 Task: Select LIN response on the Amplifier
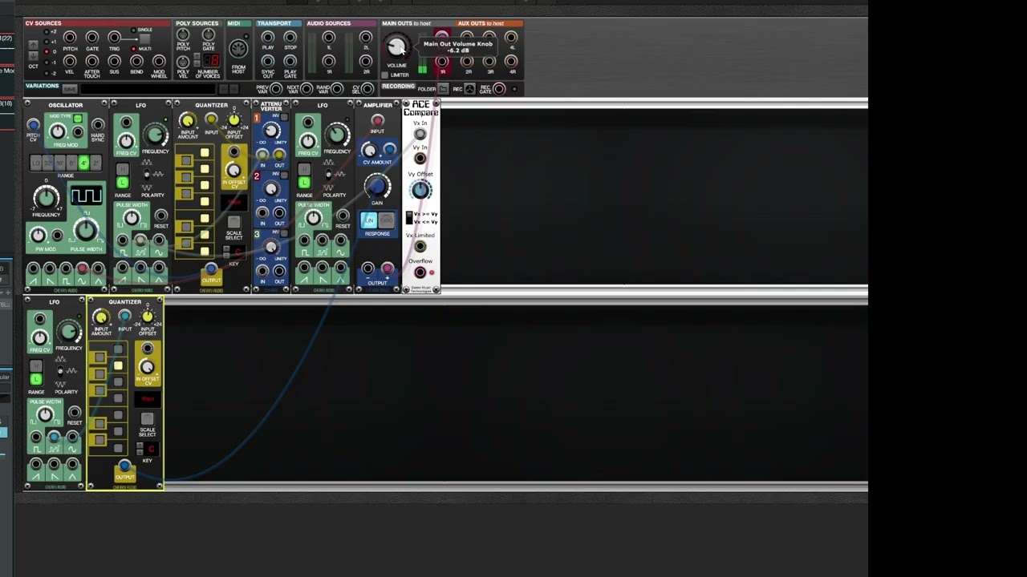click(369, 220)
